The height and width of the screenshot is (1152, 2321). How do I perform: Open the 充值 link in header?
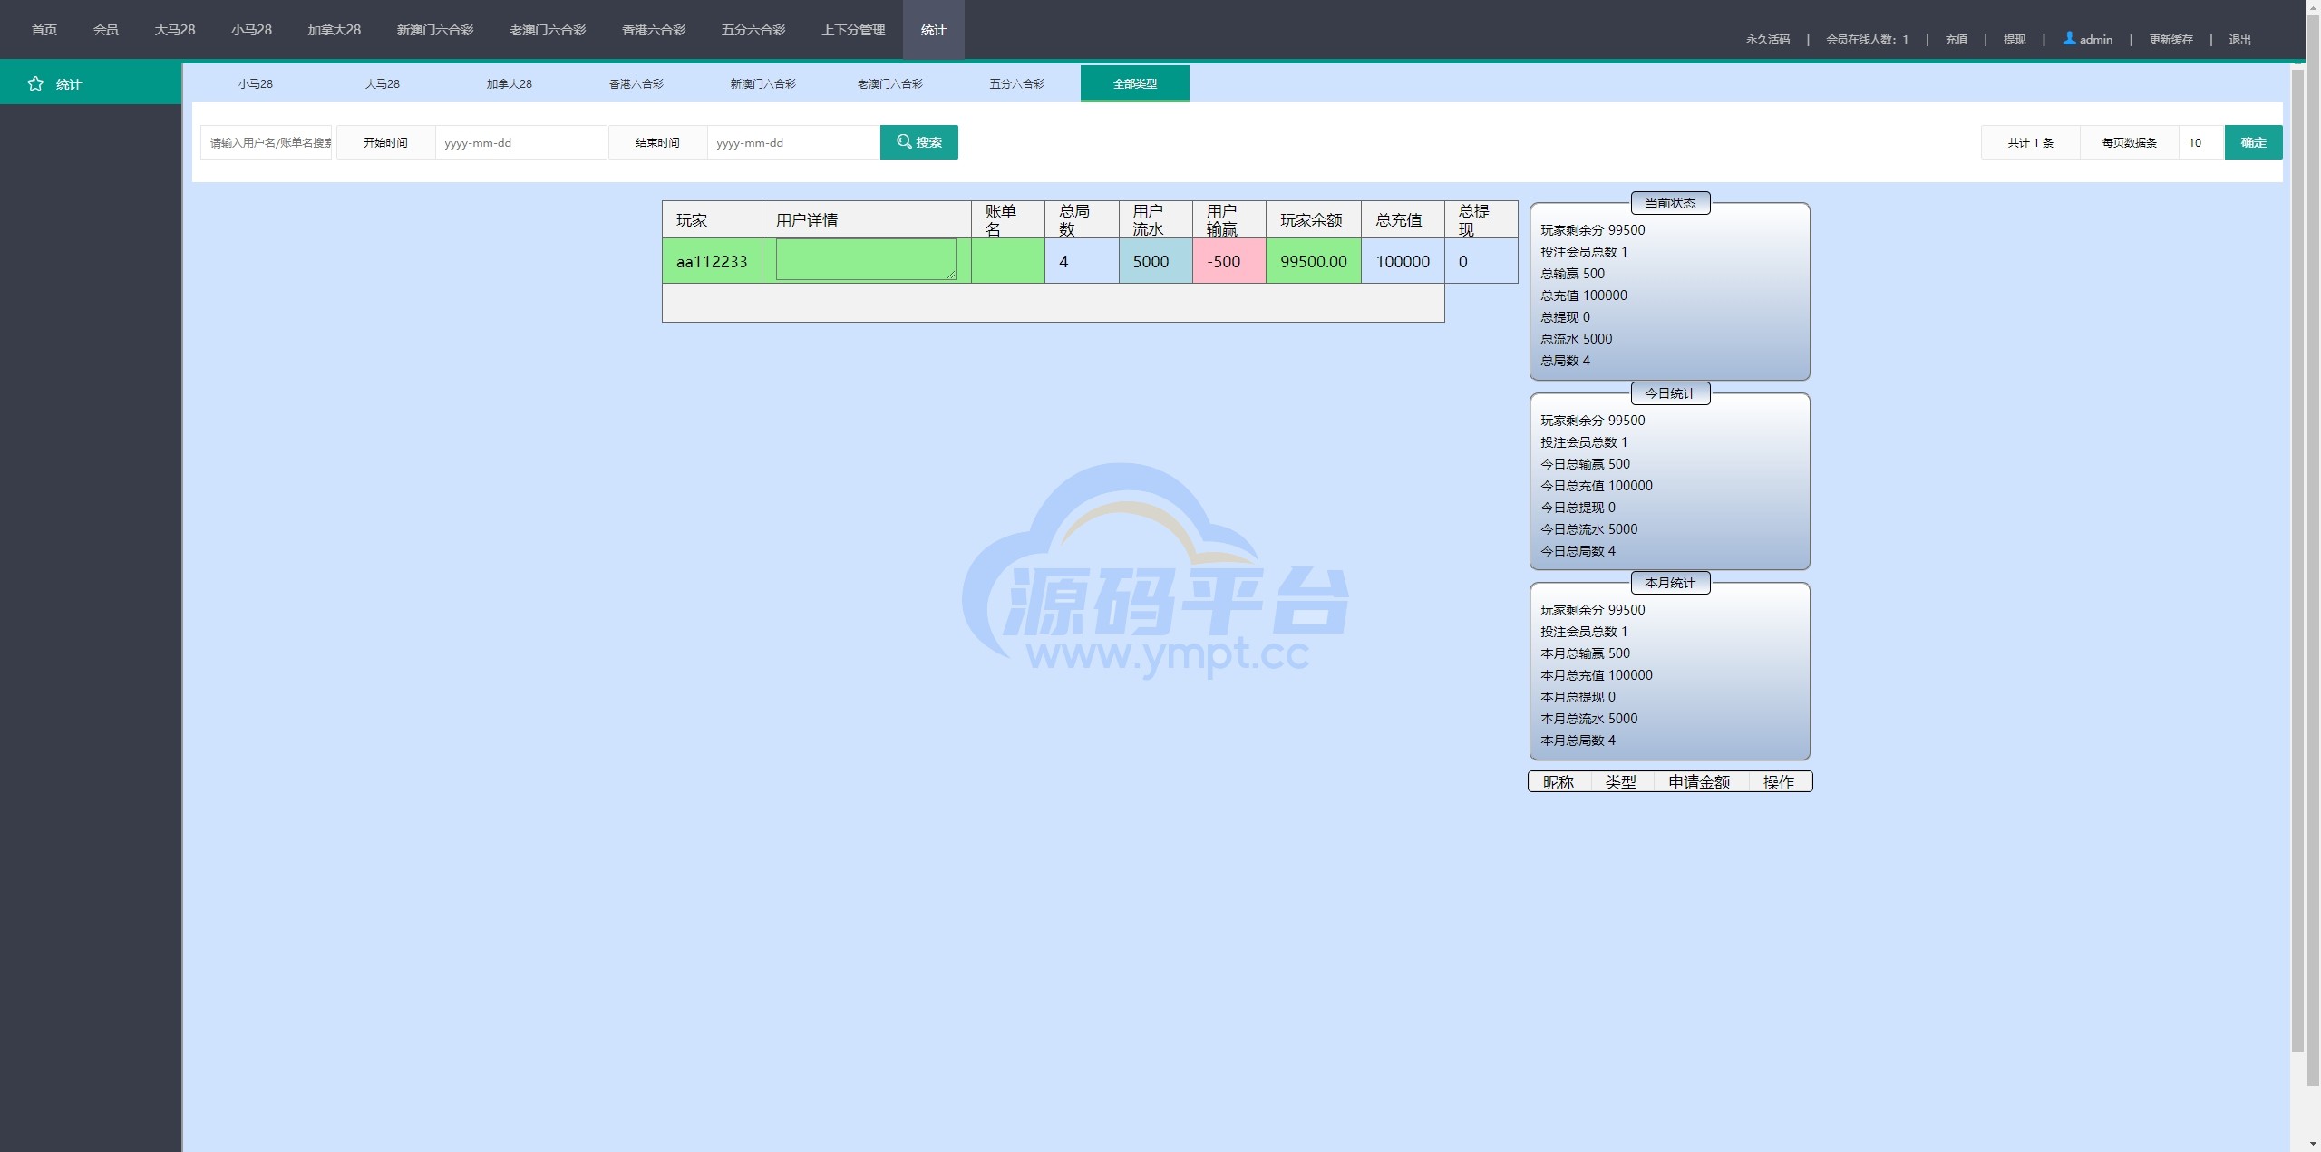(1956, 39)
